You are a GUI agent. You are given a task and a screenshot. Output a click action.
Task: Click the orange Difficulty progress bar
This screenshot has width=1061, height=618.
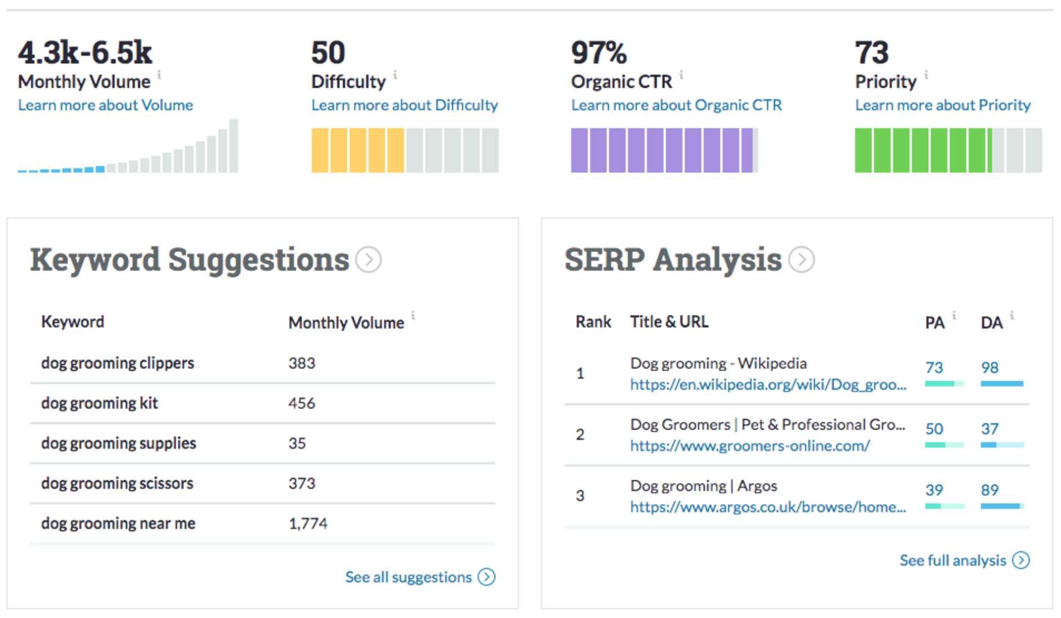[357, 149]
